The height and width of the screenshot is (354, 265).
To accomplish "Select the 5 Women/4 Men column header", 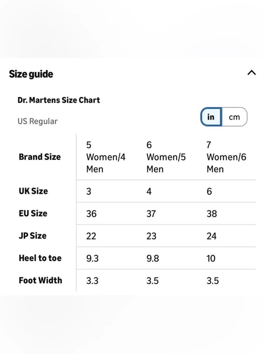I will pos(106,157).
